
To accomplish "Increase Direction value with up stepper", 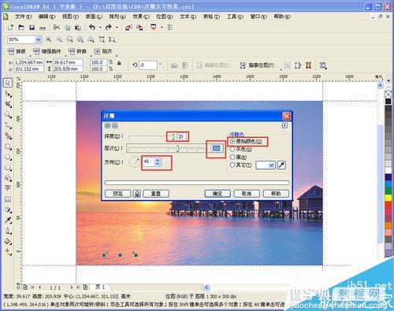I will (158, 160).
